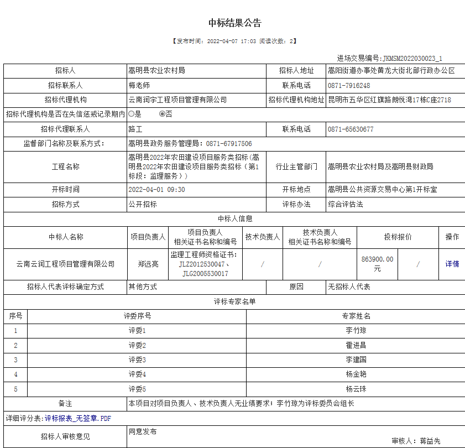Click the agency name 云南润宇工程项目管理有限公司

(x=177, y=100)
